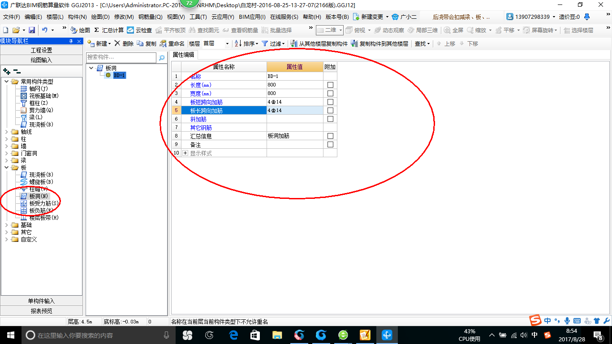Click the 复制 copy button
The height and width of the screenshot is (344, 612).
pos(147,43)
